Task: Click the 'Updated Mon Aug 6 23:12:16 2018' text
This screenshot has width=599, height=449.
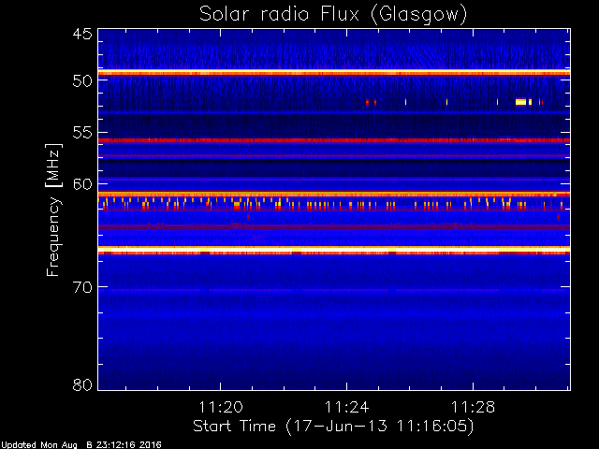Action: pyautogui.click(x=81, y=445)
